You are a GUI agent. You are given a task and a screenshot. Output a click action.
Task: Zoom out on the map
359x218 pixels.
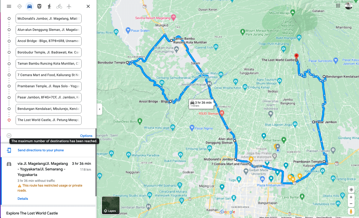point(351,204)
